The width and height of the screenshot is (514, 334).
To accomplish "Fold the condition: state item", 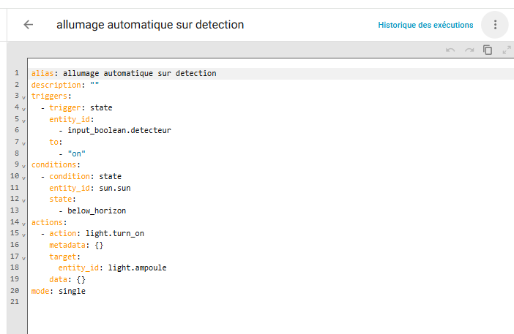I will point(23,177).
